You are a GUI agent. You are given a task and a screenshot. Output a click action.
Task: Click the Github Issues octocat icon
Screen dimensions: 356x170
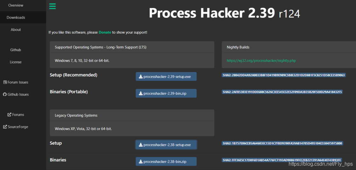pyautogui.click(x=5, y=94)
